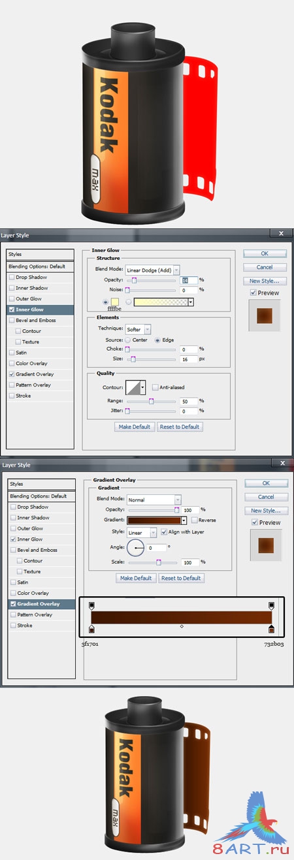Click OK in the Gradient Overlay dialog

266,483
